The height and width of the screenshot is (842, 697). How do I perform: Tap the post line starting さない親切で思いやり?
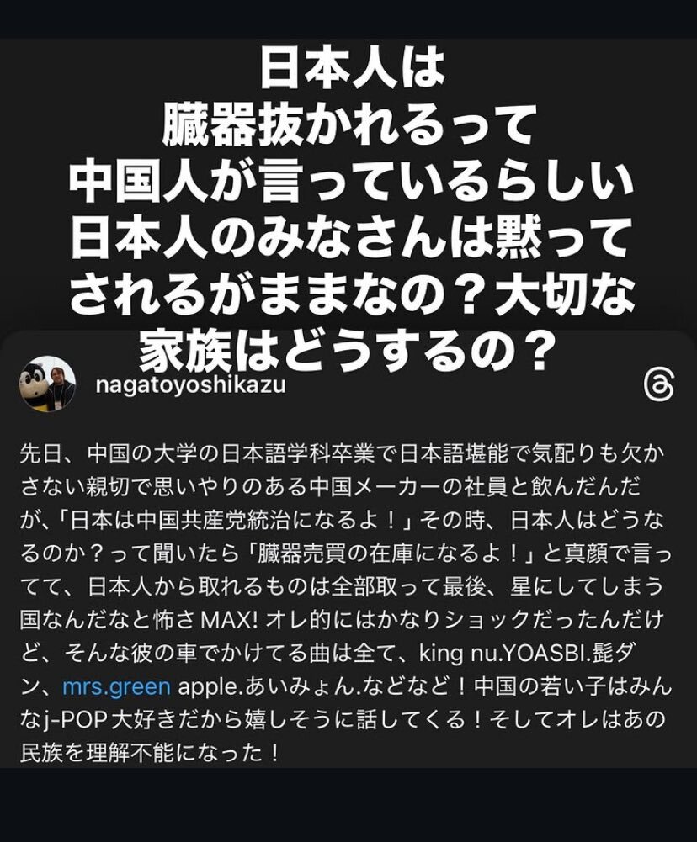click(331, 488)
